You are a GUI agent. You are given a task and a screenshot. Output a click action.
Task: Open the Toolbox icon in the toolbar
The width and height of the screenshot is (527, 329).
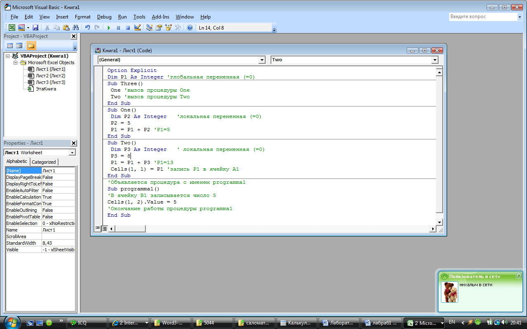(178, 28)
